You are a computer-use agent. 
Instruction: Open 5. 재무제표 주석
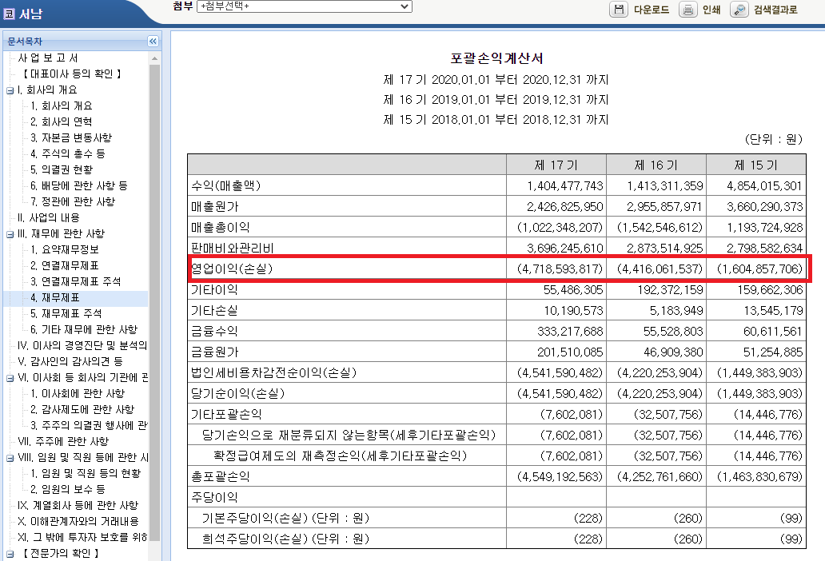[66, 313]
